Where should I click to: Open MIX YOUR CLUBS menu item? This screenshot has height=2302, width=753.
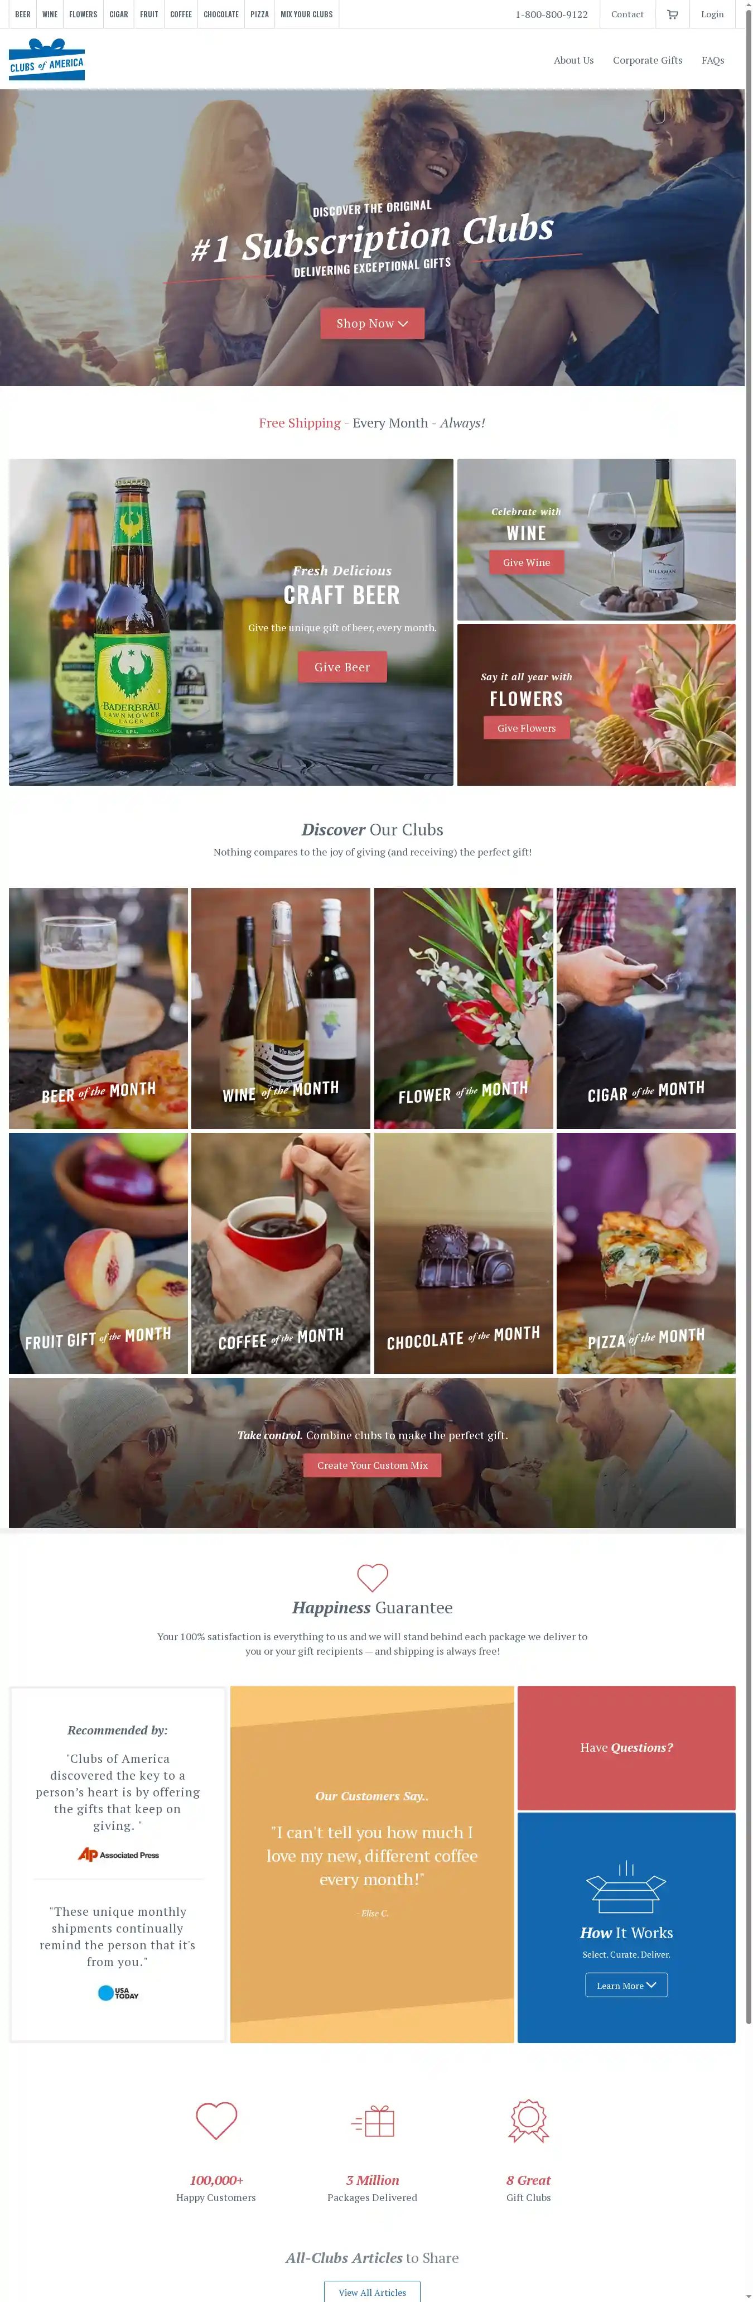coord(306,15)
